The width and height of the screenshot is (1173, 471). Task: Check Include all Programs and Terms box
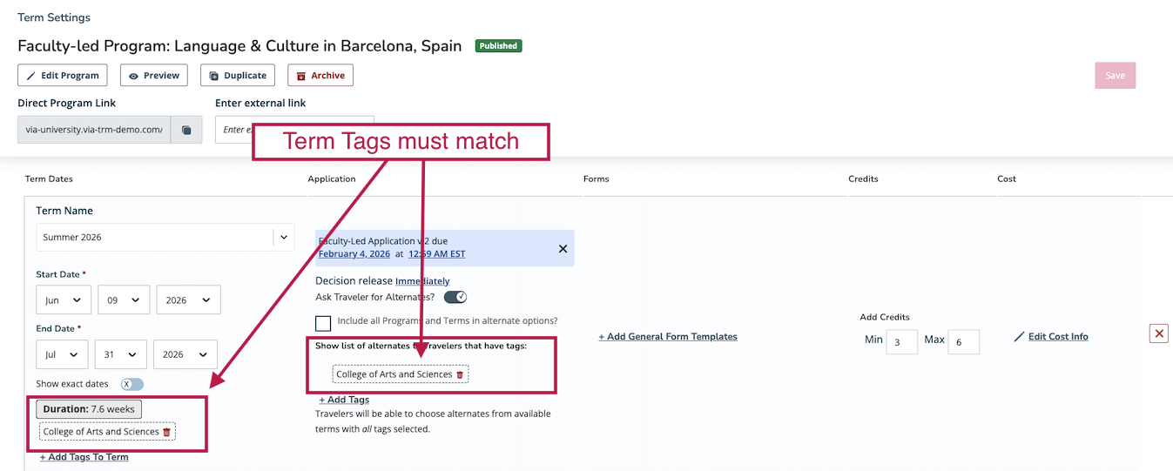(323, 323)
